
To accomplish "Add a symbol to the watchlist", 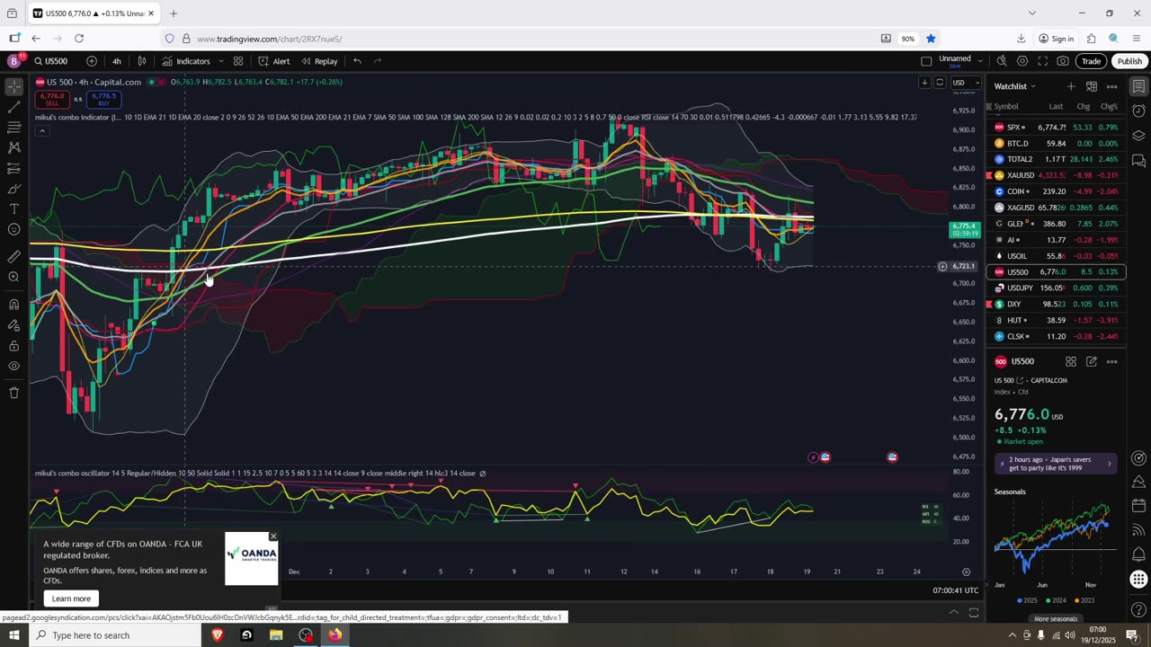I will tap(1070, 86).
